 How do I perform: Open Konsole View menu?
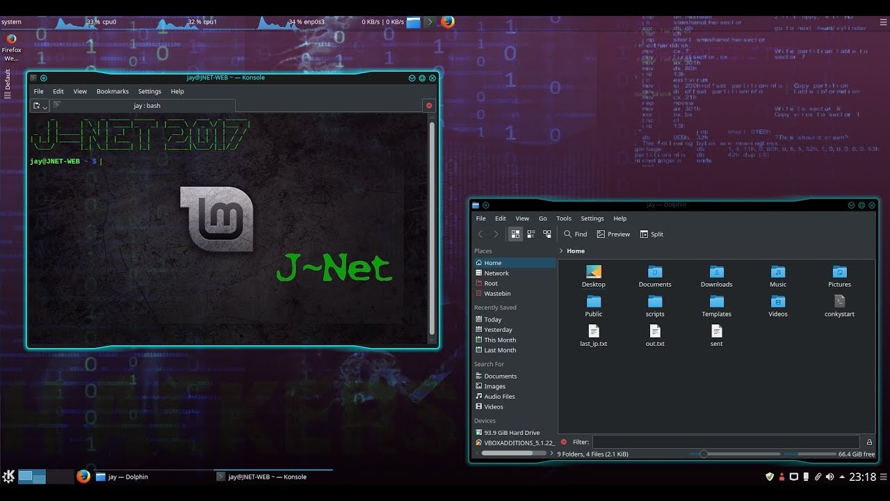pyautogui.click(x=80, y=91)
